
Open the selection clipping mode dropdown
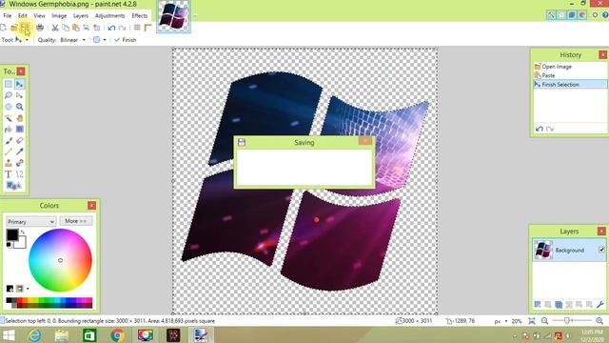pos(99,40)
